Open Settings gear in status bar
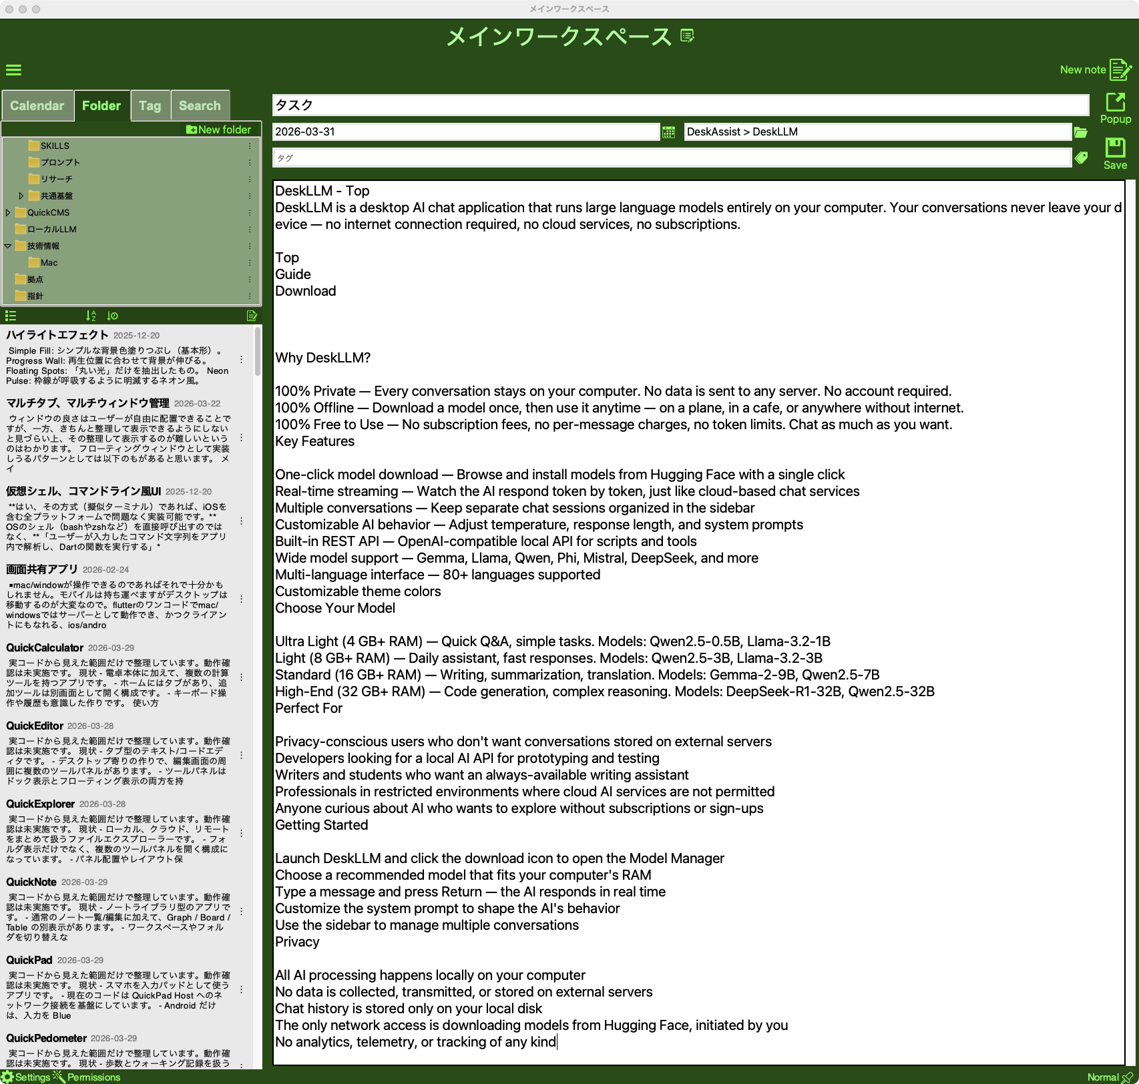The height and width of the screenshot is (1084, 1139). click(x=25, y=1077)
